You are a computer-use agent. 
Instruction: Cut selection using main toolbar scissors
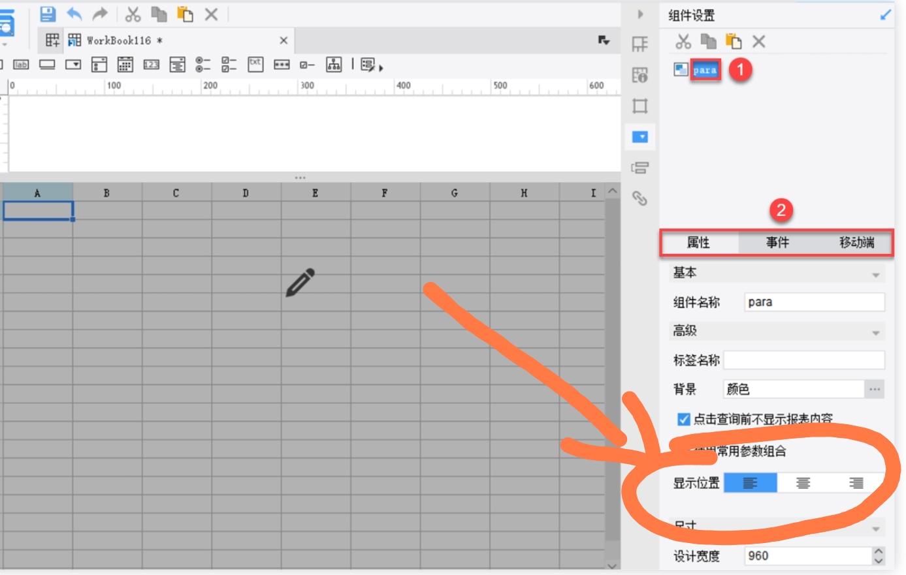(x=133, y=14)
